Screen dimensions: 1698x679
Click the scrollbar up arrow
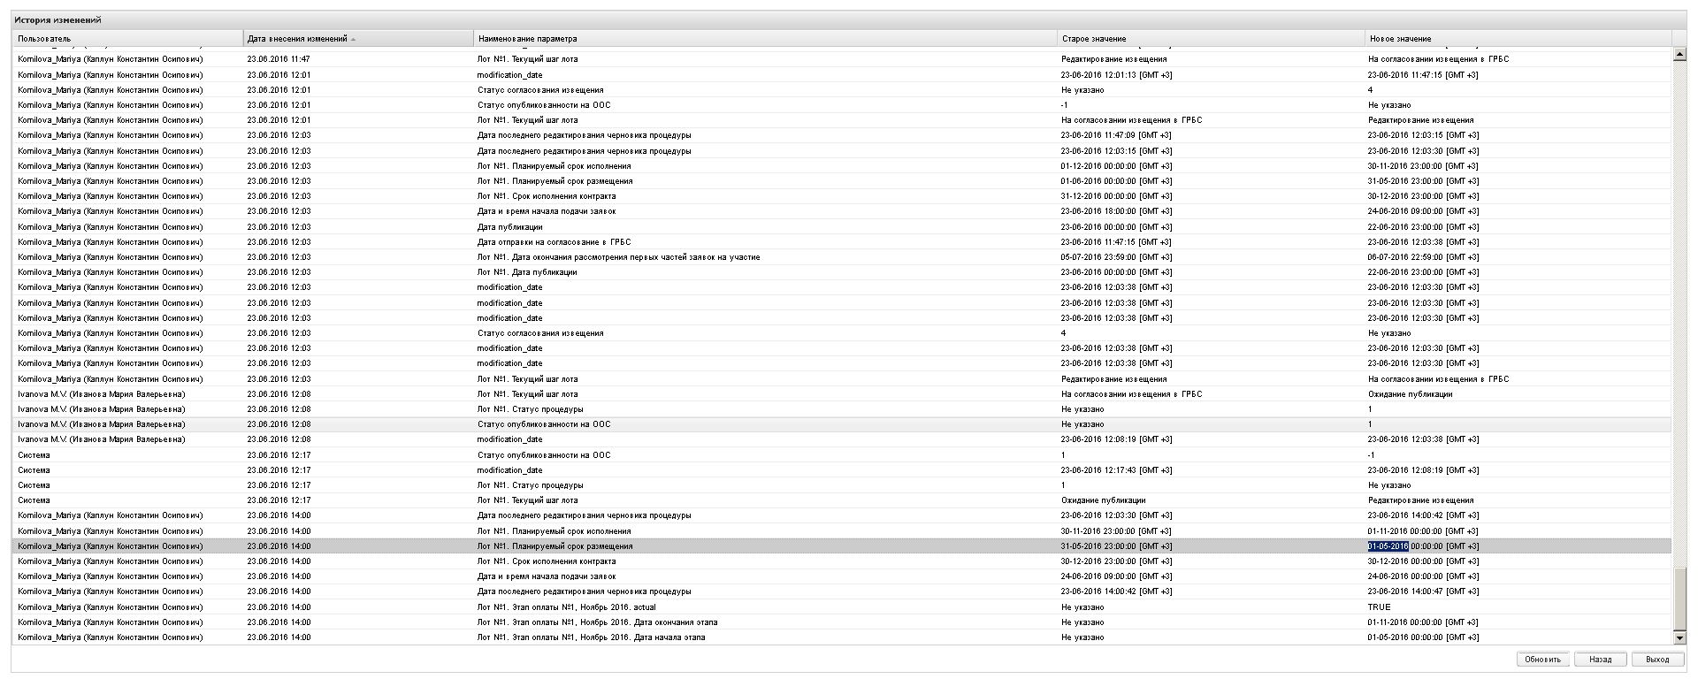[1679, 55]
